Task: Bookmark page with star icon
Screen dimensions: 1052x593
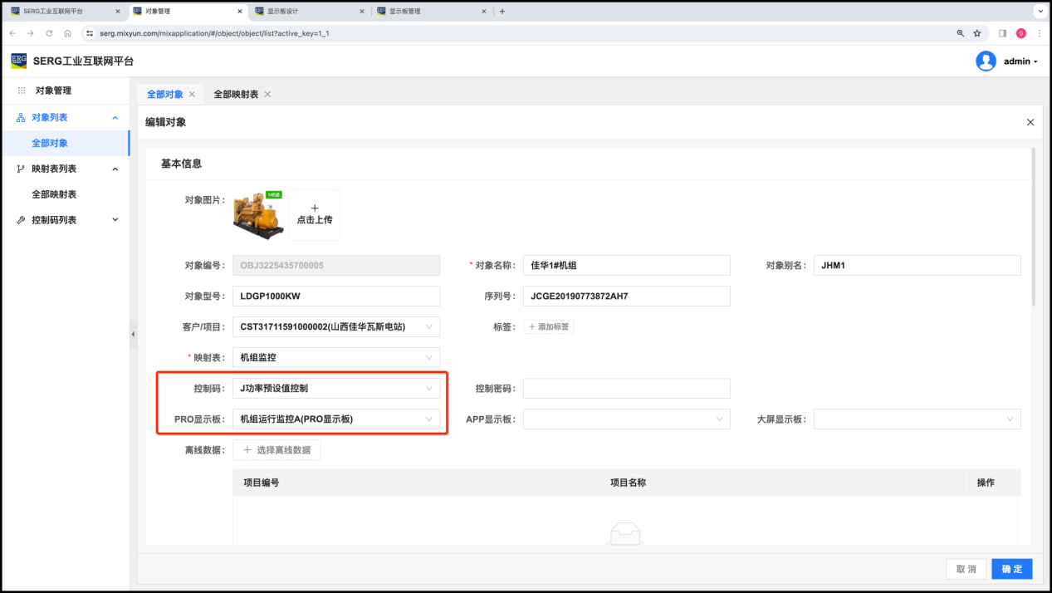Action: click(x=977, y=33)
